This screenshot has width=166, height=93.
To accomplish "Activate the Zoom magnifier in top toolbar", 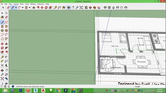I will tap(77, 7).
